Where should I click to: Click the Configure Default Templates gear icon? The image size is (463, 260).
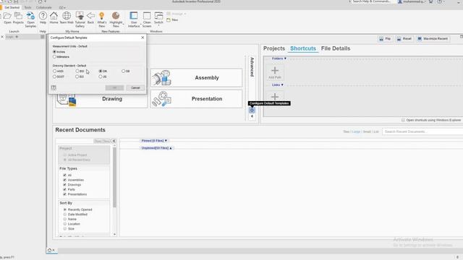click(x=252, y=110)
